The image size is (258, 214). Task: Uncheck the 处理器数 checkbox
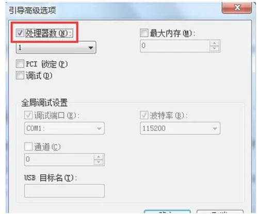(x=20, y=32)
